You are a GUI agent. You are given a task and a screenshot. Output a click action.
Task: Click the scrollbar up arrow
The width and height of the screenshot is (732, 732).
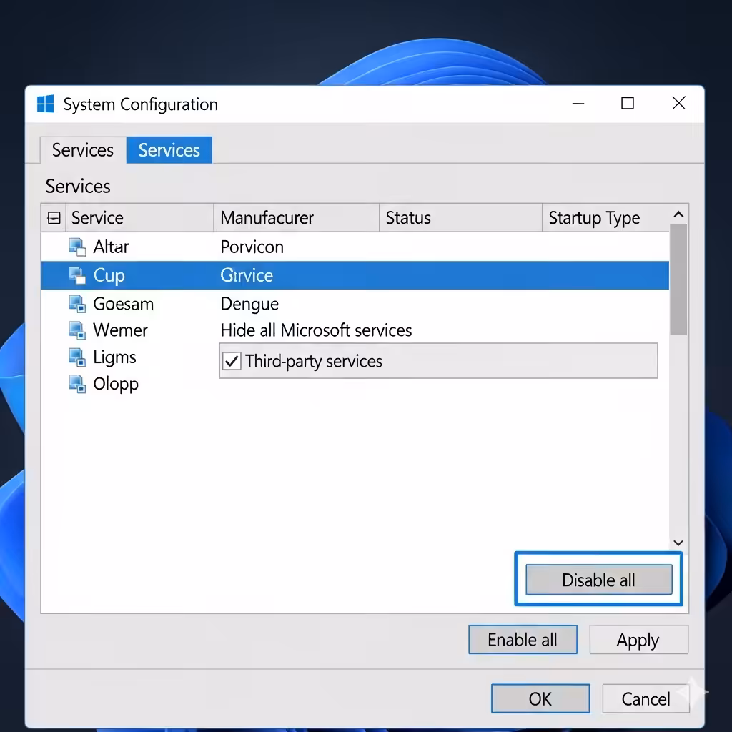pos(678,214)
